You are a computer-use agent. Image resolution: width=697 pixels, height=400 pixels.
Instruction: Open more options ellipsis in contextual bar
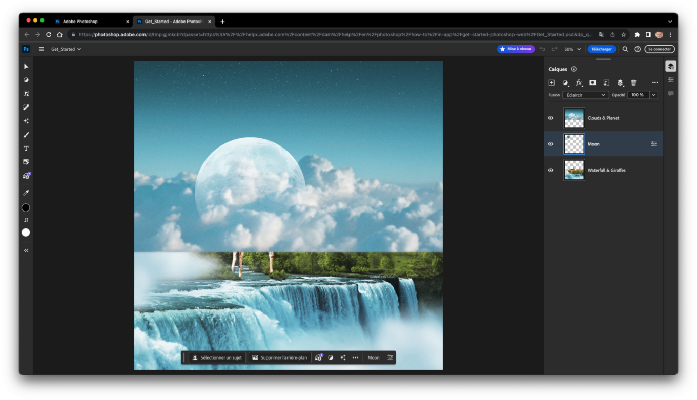click(x=355, y=357)
